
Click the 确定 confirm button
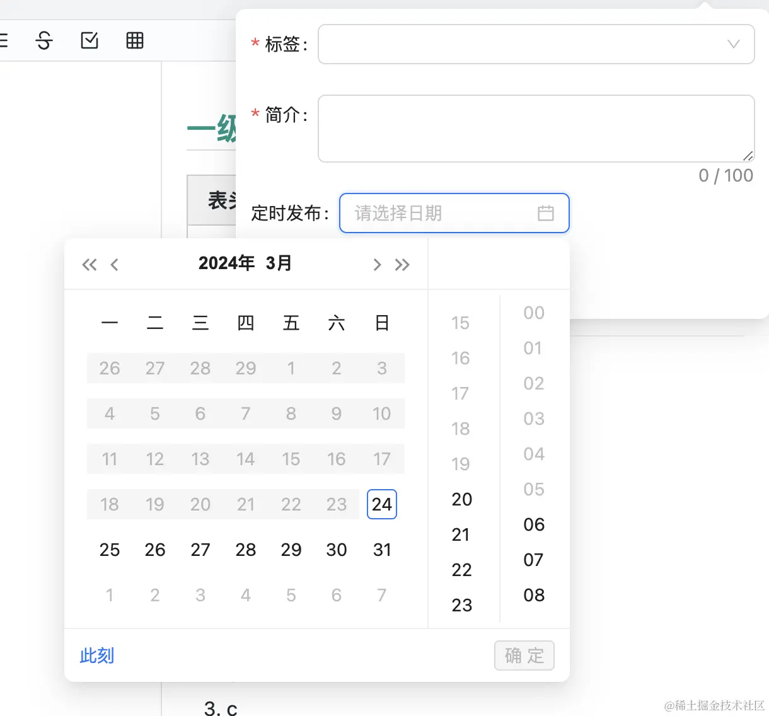click(x=524, y=655)
